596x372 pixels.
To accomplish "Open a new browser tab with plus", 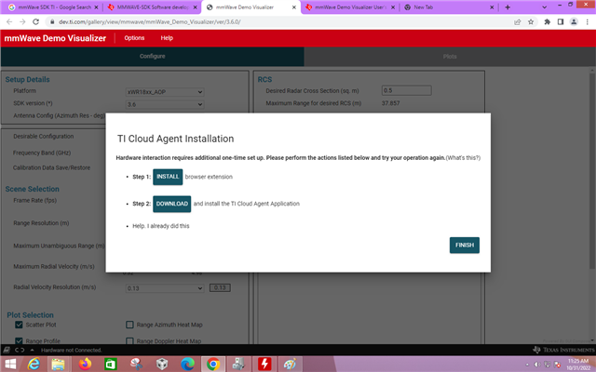I will (508, 7).
